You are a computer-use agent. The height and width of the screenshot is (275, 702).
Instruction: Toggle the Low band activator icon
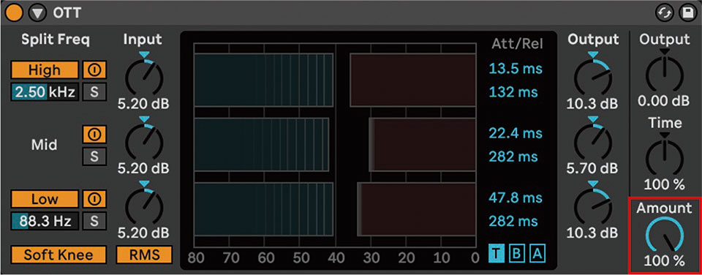pyautogui.click(x=94, y=199)
